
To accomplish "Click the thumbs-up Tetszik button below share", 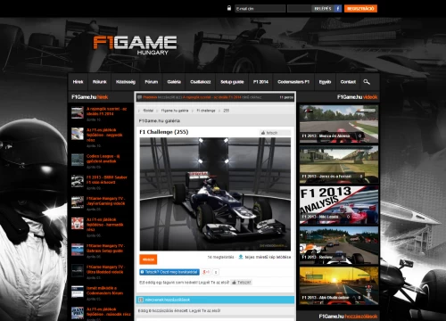I will click(x=242, y=283).
